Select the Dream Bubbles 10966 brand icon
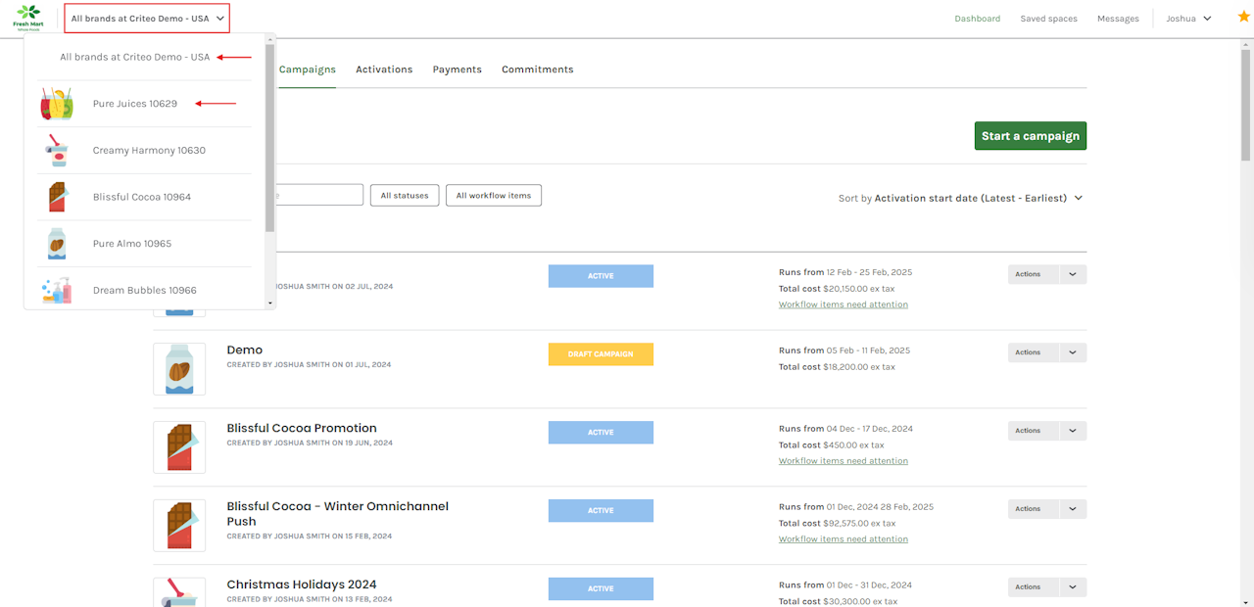 pos(57,290)
